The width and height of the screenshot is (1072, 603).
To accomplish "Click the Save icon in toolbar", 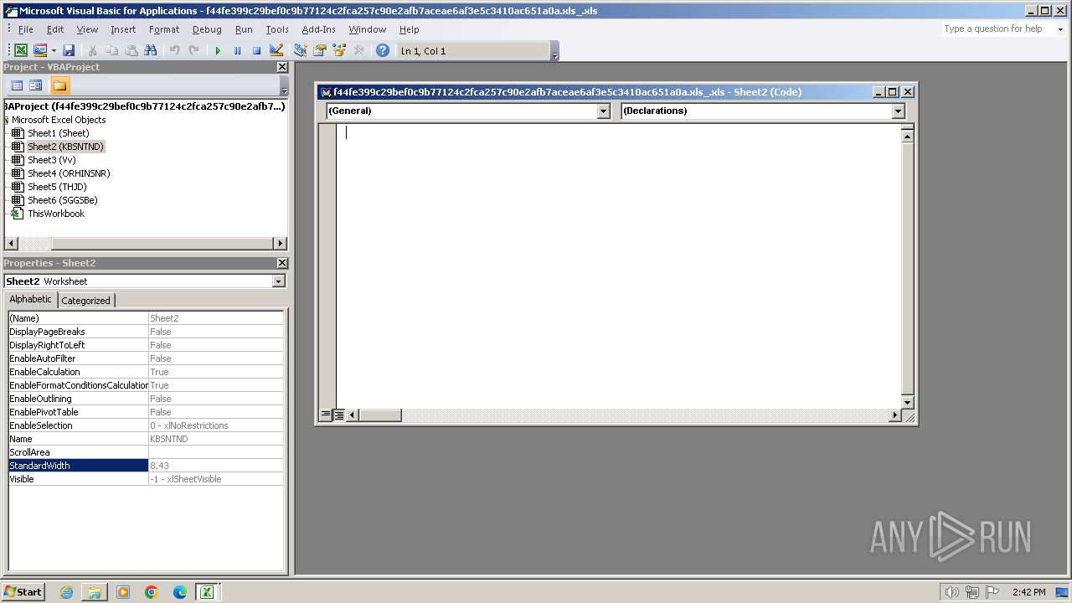I will point(69,51).
